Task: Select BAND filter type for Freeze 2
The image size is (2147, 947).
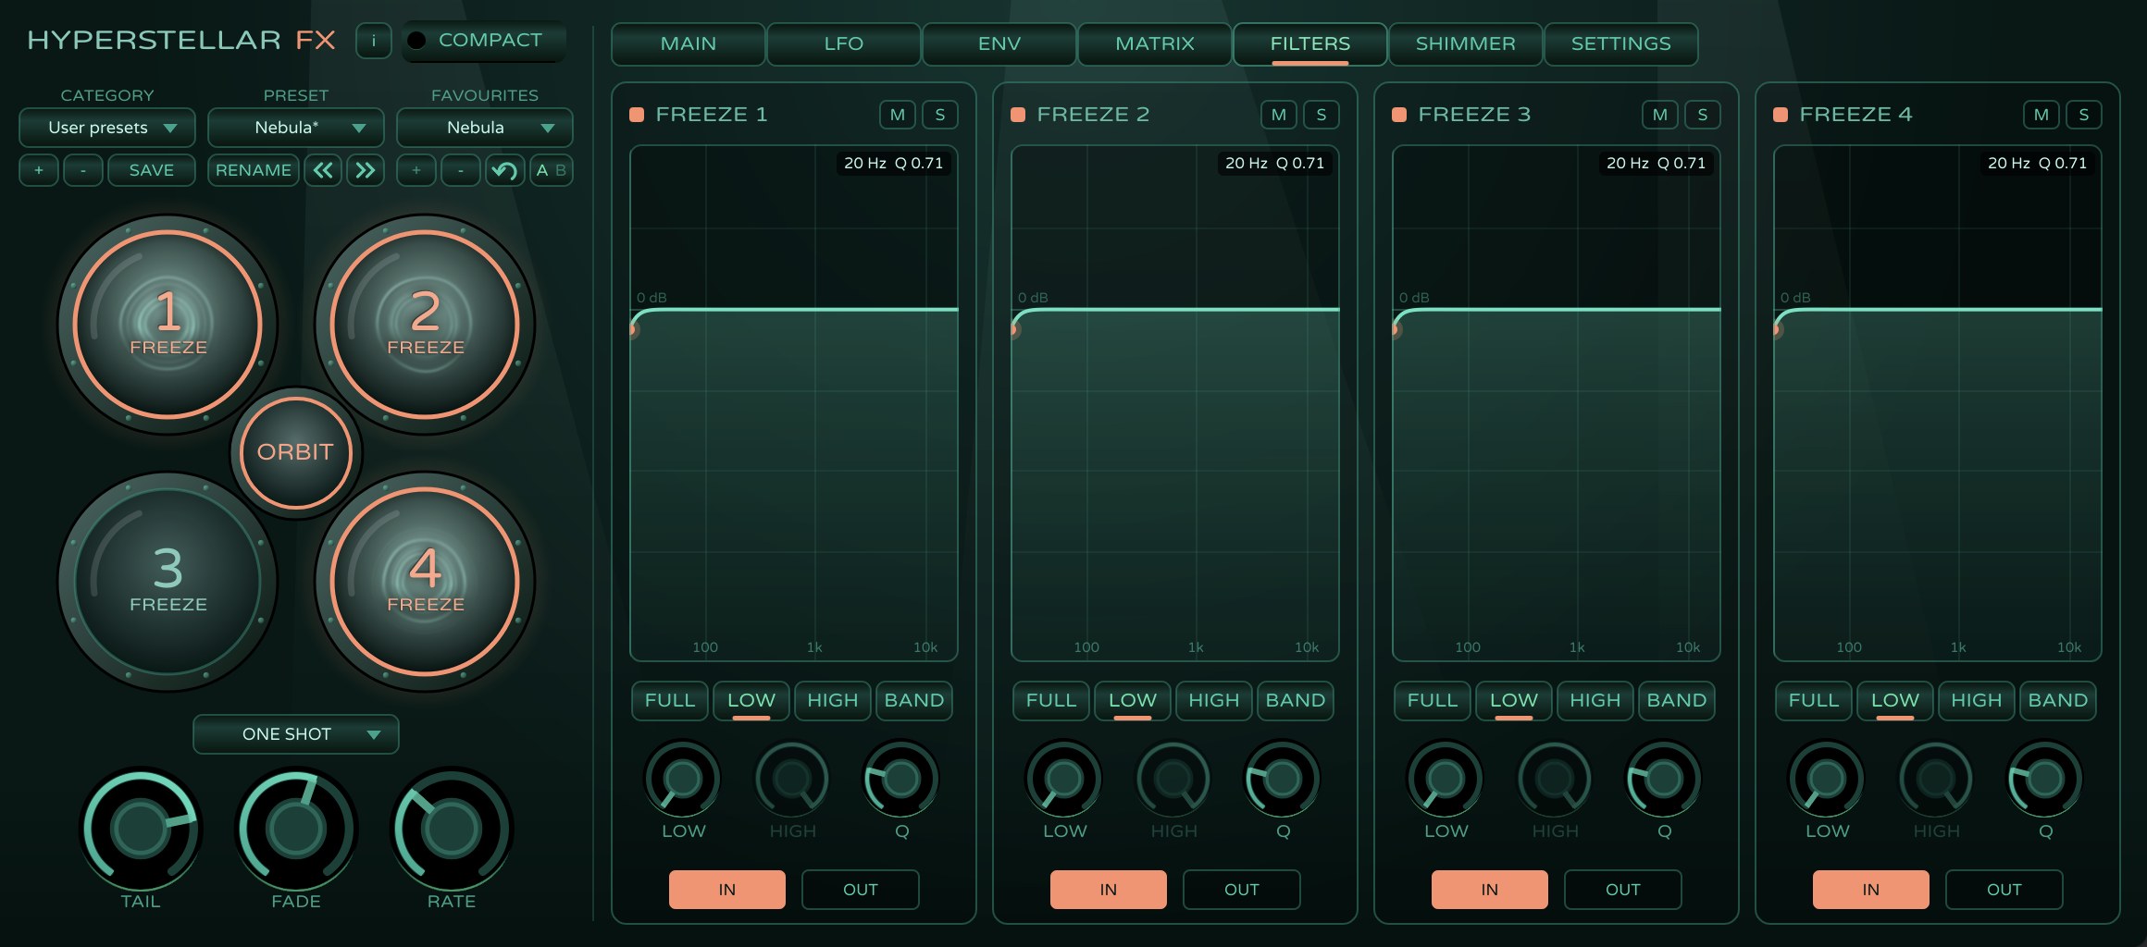Action: (x=1296, y=701)
